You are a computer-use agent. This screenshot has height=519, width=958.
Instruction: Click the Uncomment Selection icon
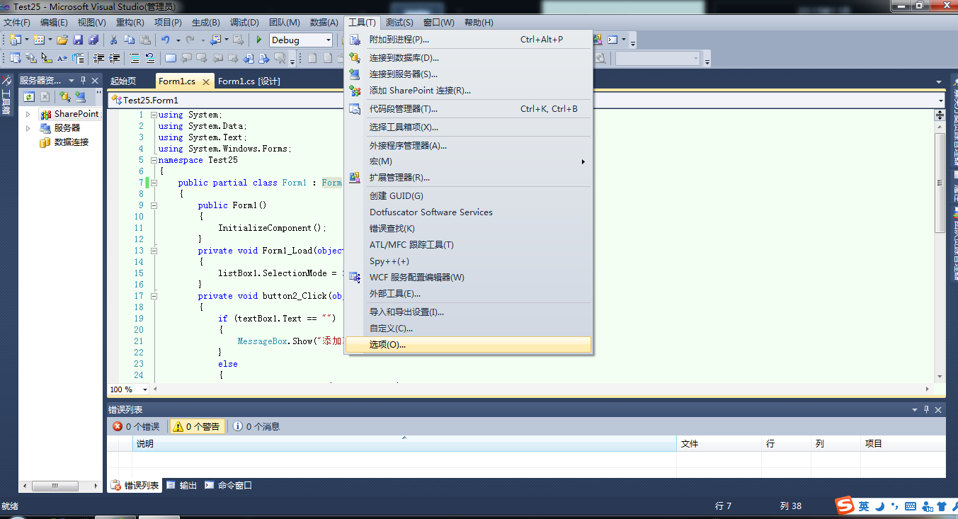[150, 58]
